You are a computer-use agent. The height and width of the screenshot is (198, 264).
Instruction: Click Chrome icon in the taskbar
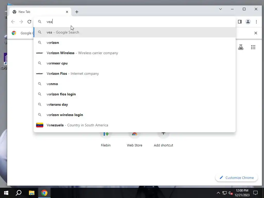(44, 193)
